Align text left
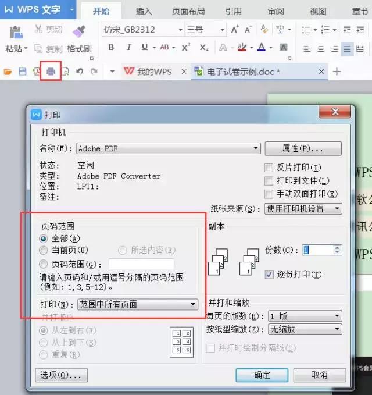This screenshot has width=372, height=395. (x=307, y=48)
